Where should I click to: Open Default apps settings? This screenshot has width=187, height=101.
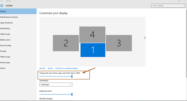coord(18,63)
